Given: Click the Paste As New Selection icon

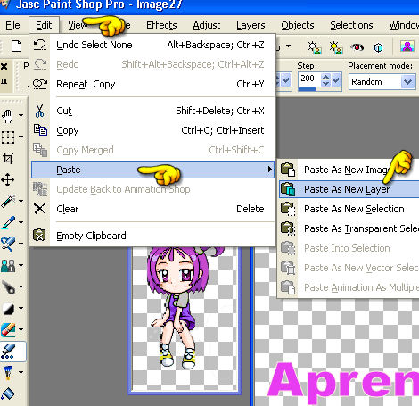Looking at the screenshot, I should tap(288, 209).
